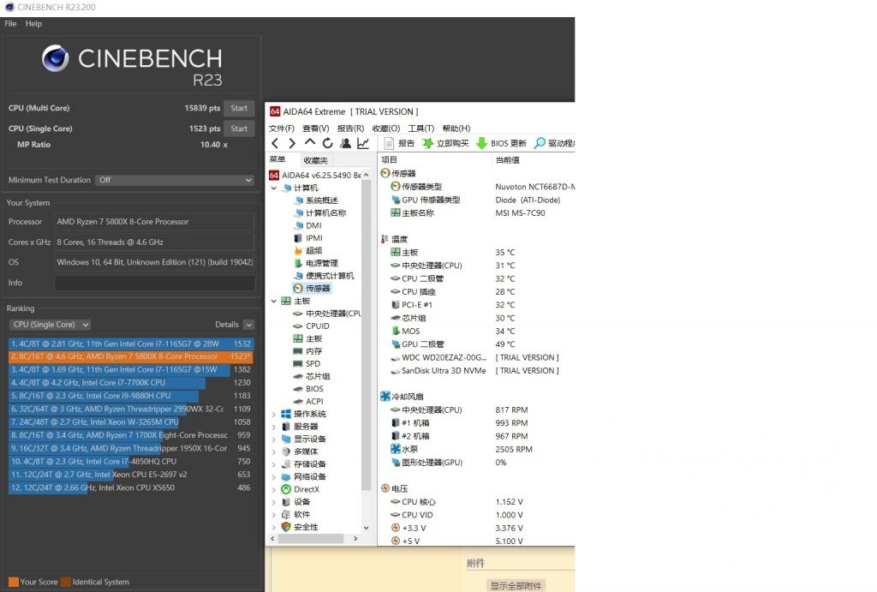Image resolution: width=877 pixels, height=592 pixels.
Task: Open the Minimum Test Duration dropdown
Action: point(175,180)
